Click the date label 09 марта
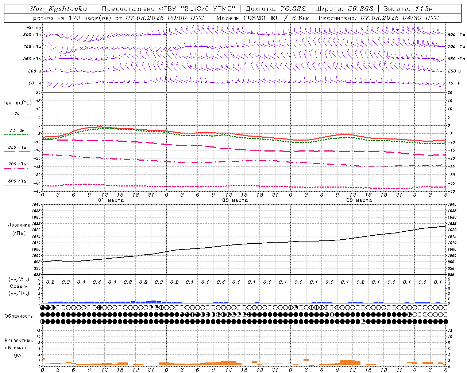 pyautogui.click(x=359, y=200)
